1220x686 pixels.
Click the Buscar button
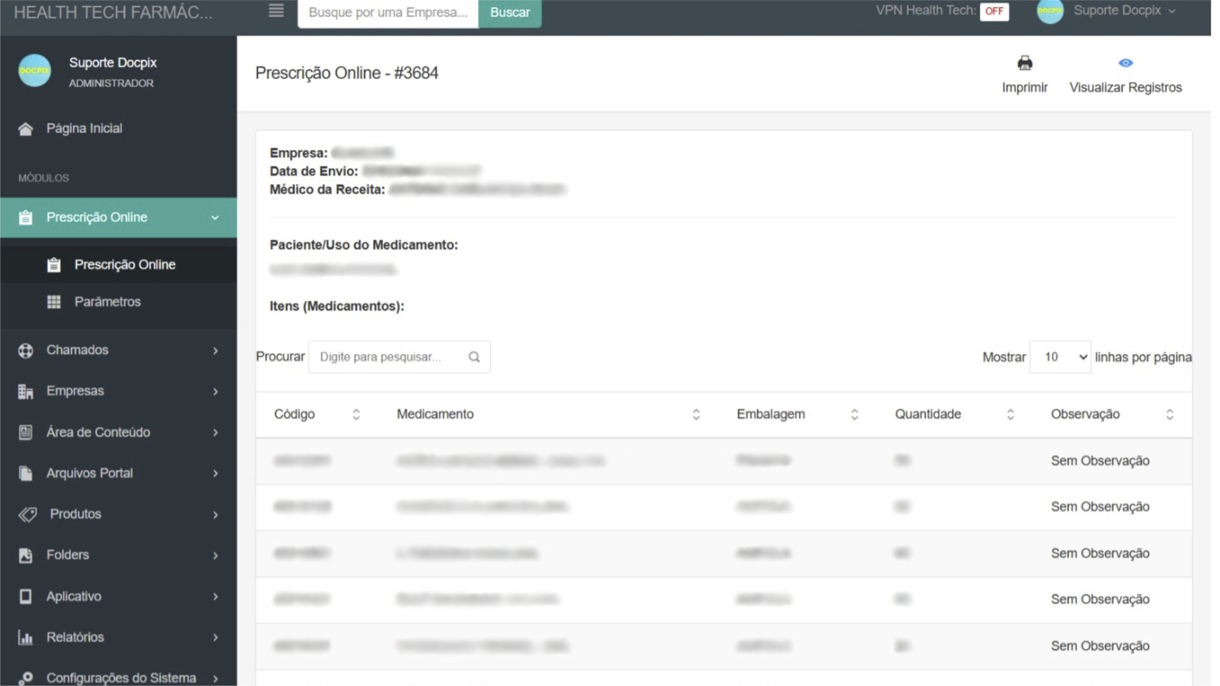[509, 12]
